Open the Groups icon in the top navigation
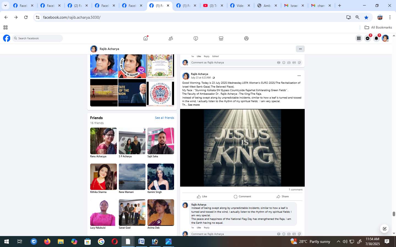 246,38
